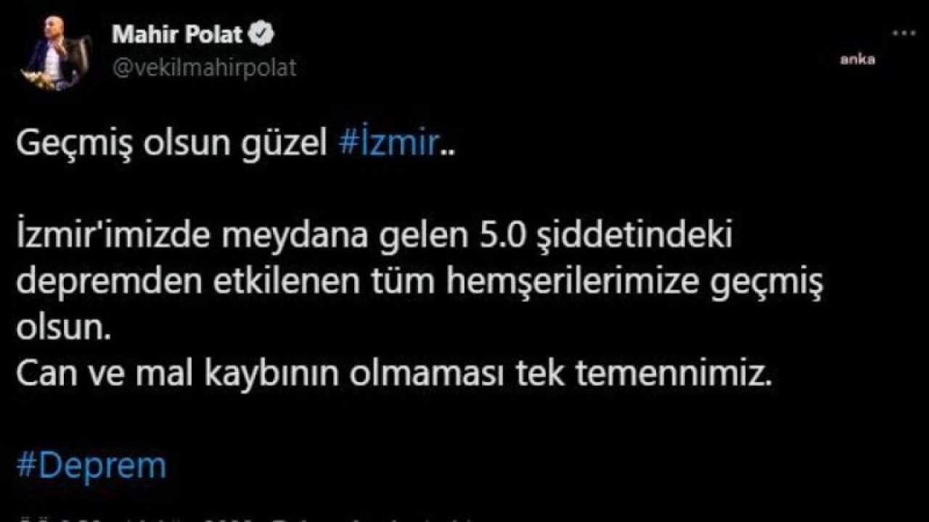
Task: Click the display name Mahir Polat
Action: (177, 34)
